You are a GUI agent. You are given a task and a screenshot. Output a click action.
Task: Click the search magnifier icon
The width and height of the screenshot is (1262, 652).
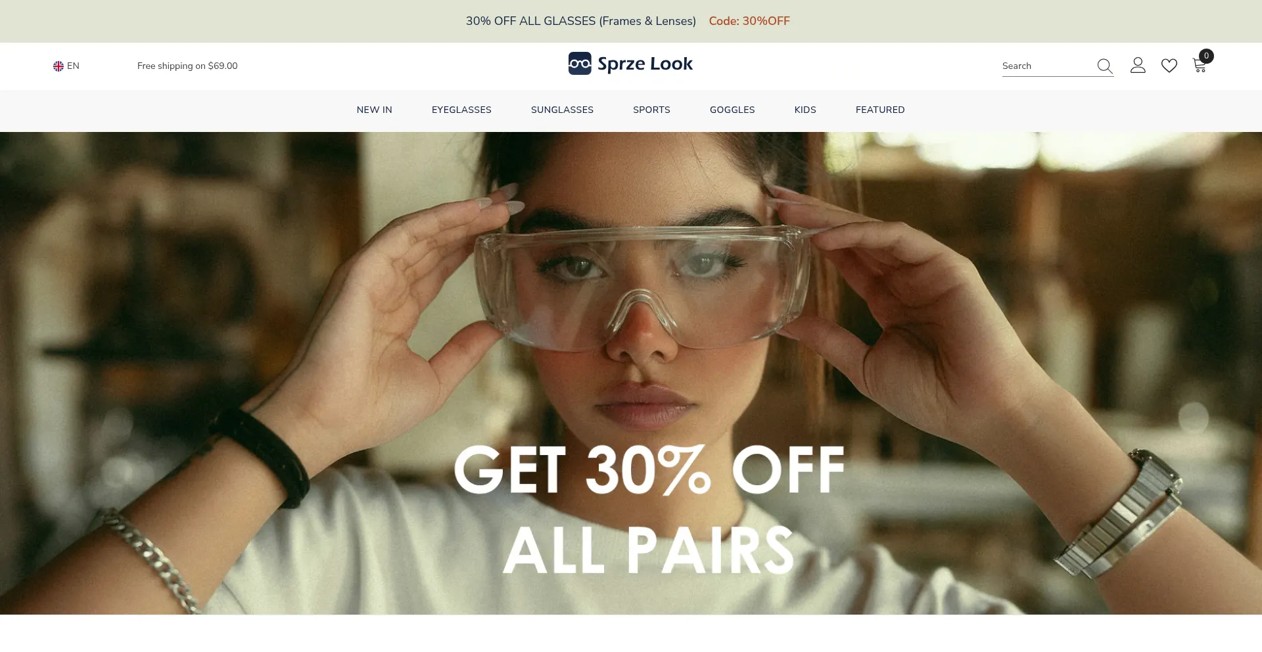coord(1104,66)
